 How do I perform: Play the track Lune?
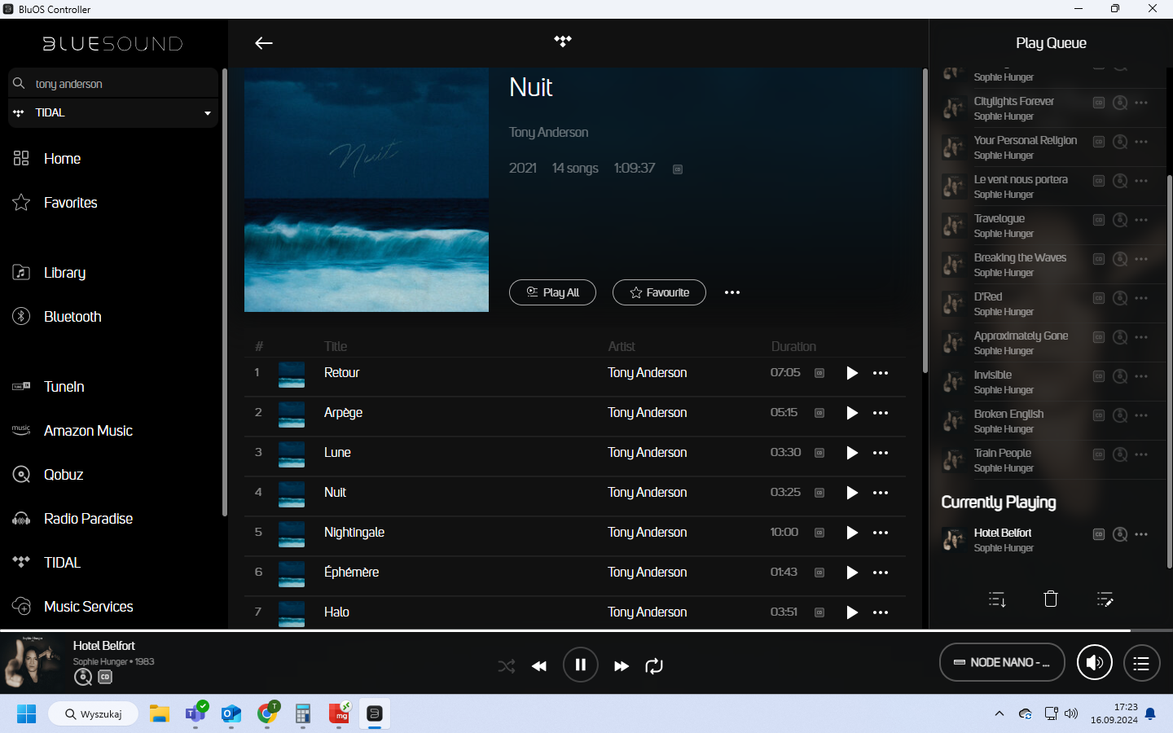pyautogui.click(x=852, y=453)
